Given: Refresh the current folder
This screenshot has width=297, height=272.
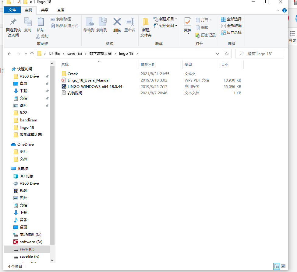Looking at the screenshot, I should click(227, 54).
